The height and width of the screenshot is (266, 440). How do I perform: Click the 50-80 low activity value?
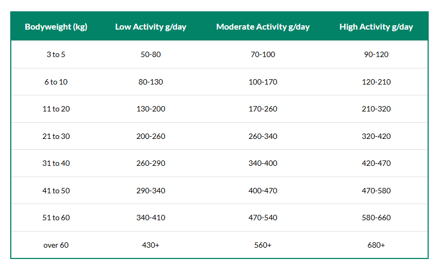(x=150, y=54)
